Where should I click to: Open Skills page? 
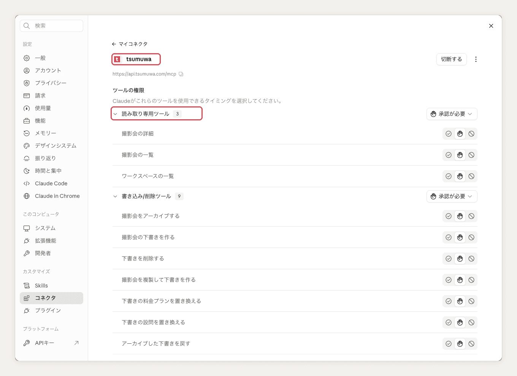[51, 286]
